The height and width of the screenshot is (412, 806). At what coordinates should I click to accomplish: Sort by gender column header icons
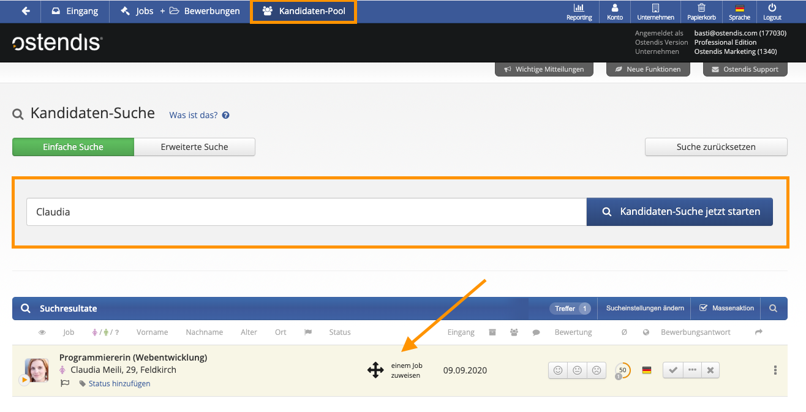pos(105,332)
